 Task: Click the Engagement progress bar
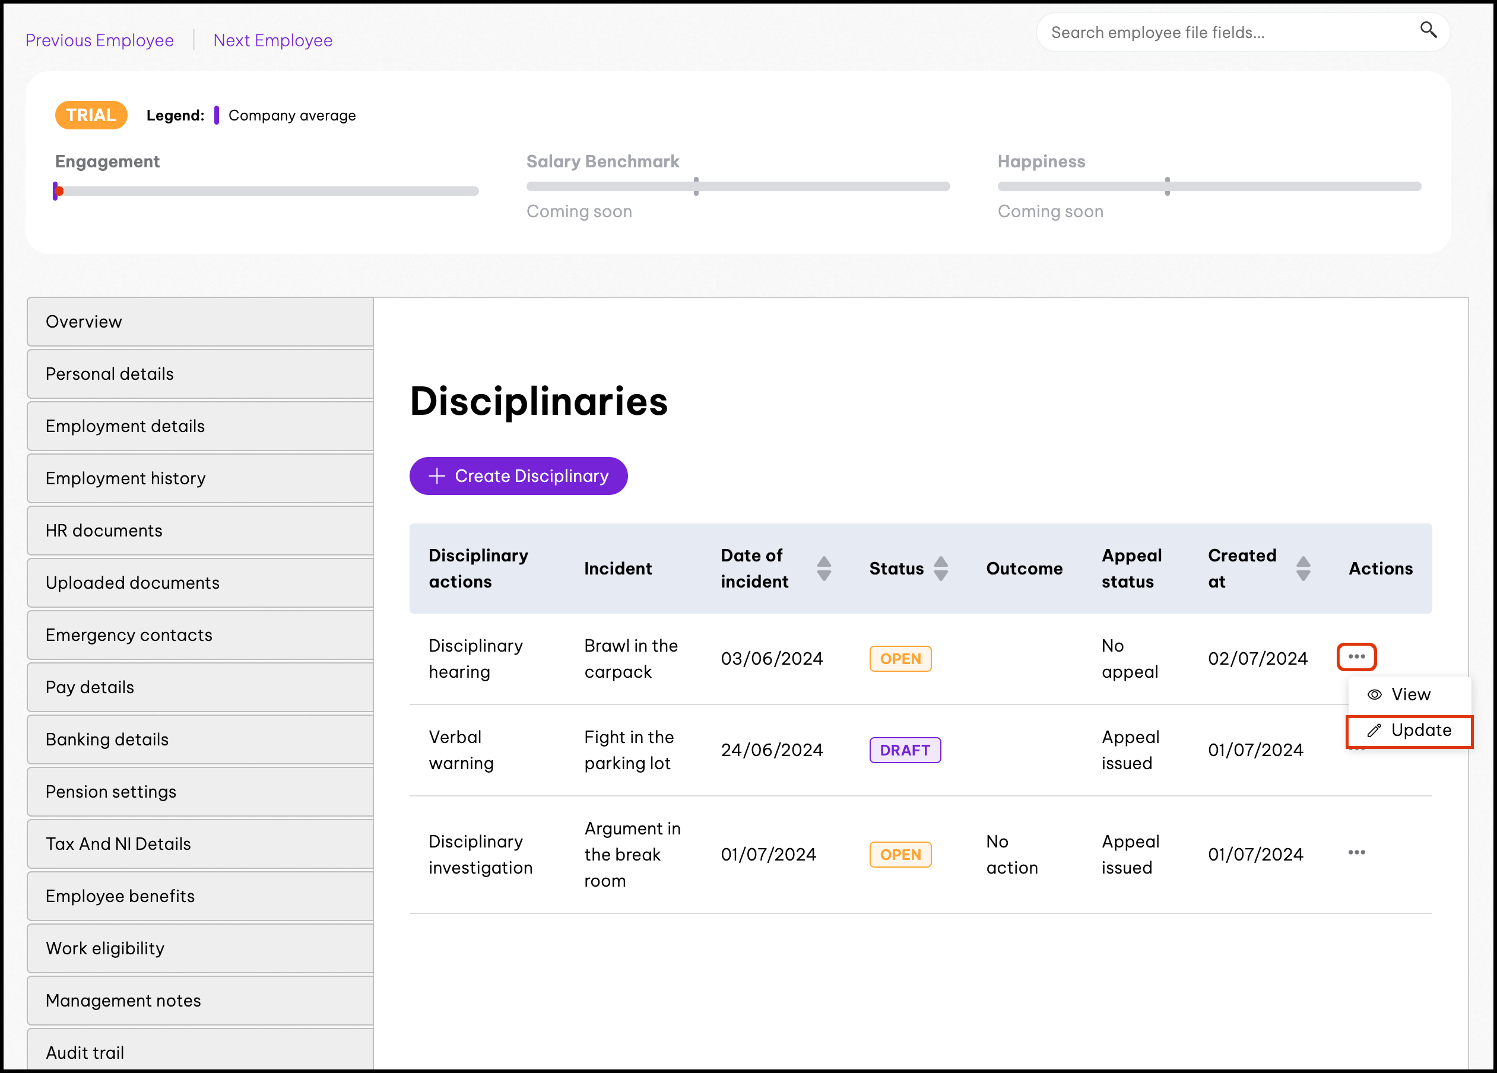[x=267, y=191]
